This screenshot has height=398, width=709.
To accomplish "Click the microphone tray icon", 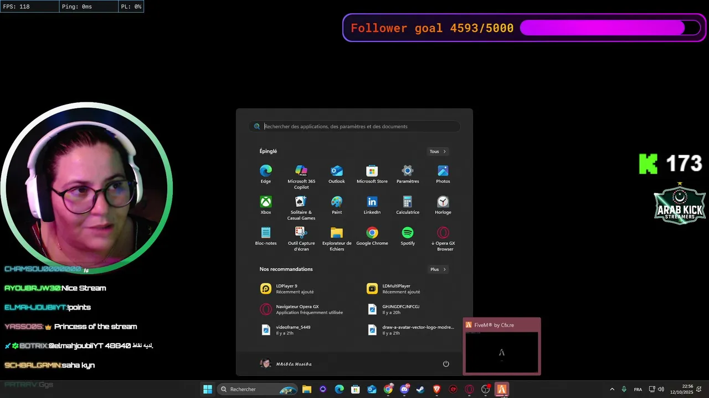I will 624,389.
